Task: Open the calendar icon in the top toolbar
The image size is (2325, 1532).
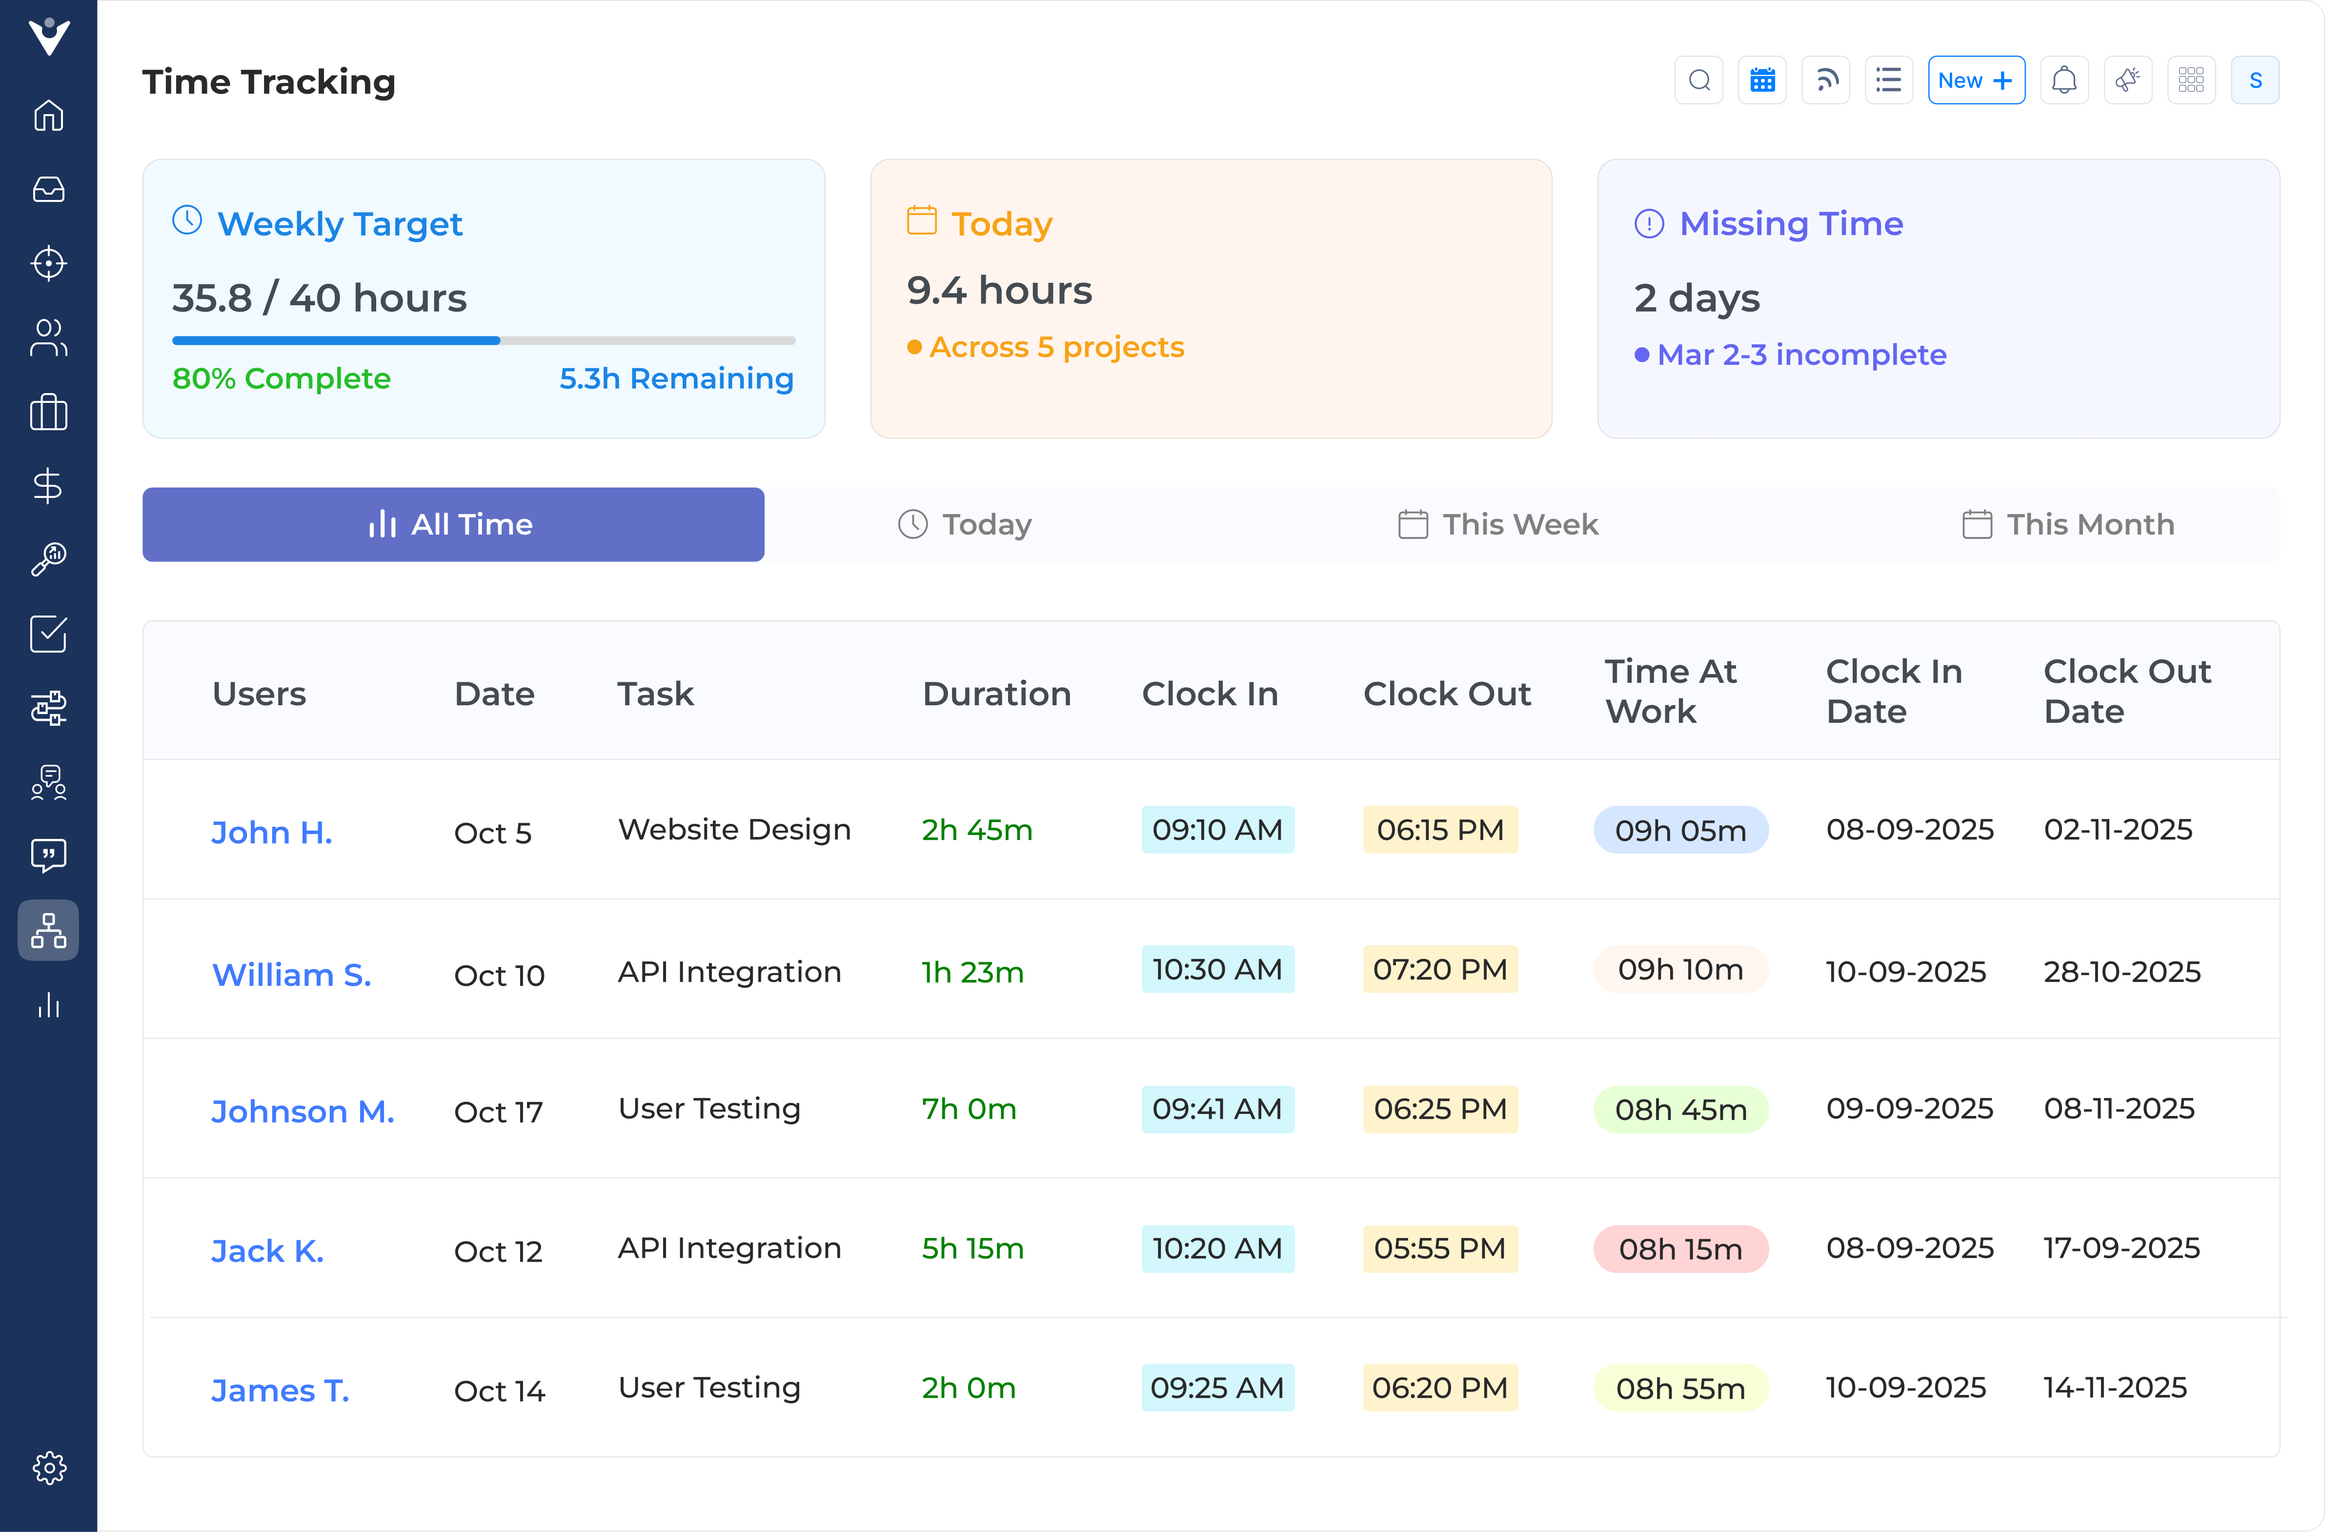Action: 1762,79
